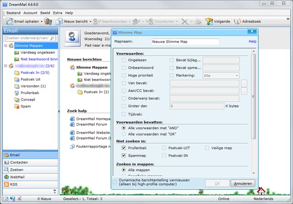
Task: Toggle Dynamische berichtentelling vernieuwen checkbox
Action: pos(114,182)
